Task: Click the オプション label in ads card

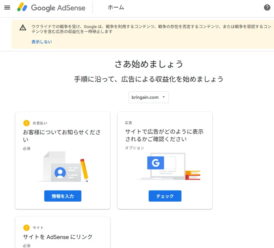Action: (x=134, y=148)
